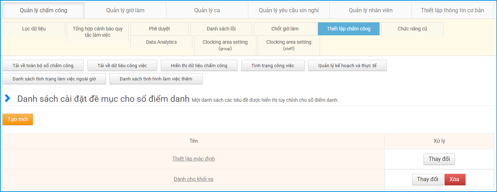Open the Data Analytics sub-tab
Image resolution: width=497 pixels, height=192 pixels.
point(161,42)
